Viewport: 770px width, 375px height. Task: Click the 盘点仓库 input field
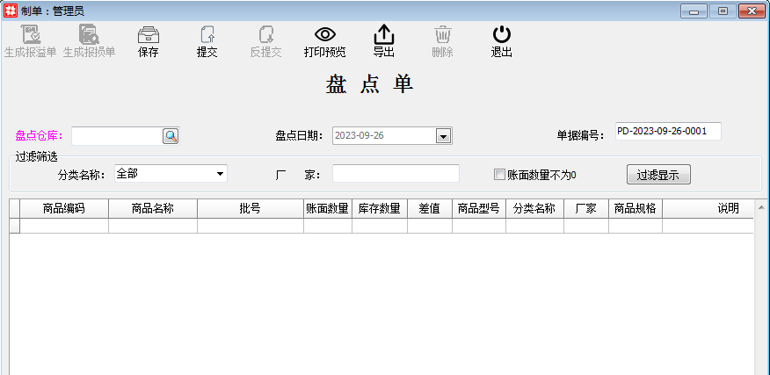(x=116, y=136)
